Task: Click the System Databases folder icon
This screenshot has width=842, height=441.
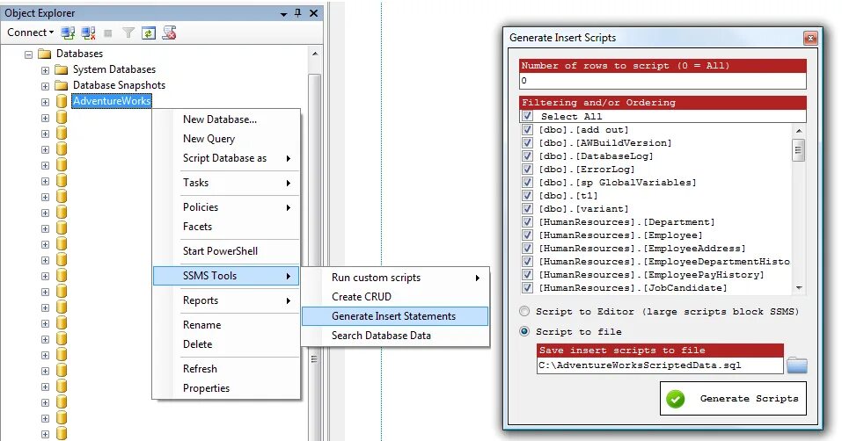Action: [x=62, y=69]
